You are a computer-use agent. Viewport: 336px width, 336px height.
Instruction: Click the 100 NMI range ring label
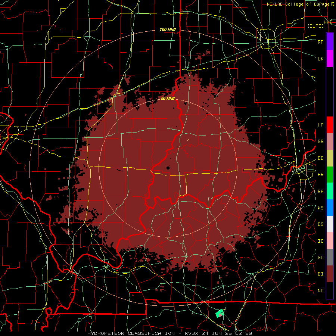[168, 29]
